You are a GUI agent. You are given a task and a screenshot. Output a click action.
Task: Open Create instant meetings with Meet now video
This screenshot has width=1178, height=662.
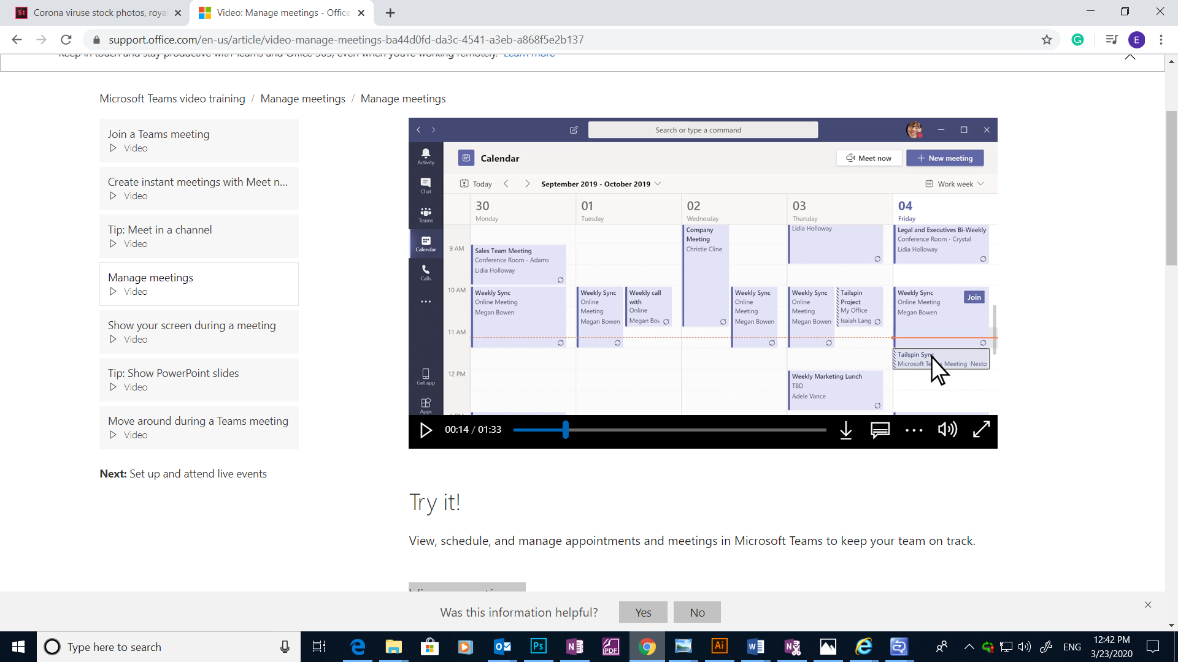tap(199, 188)
